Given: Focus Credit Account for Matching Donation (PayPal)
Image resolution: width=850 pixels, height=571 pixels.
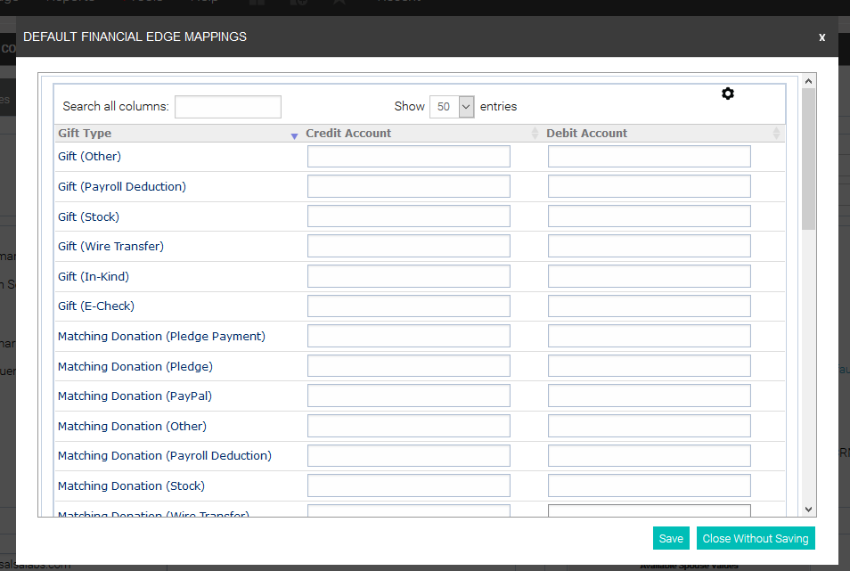Looking at the screenshot, I should click(409, 396).
